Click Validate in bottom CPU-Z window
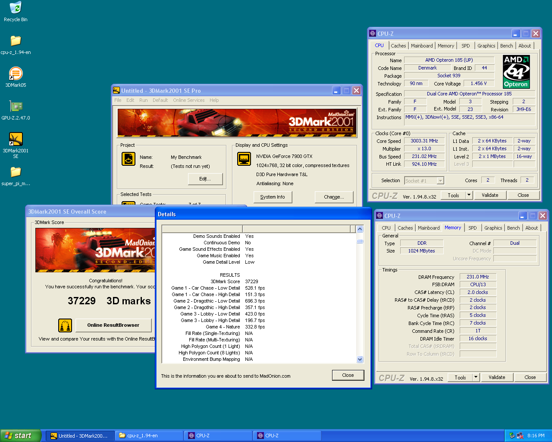This screenshot has width=552, height=442. (497, 377)
